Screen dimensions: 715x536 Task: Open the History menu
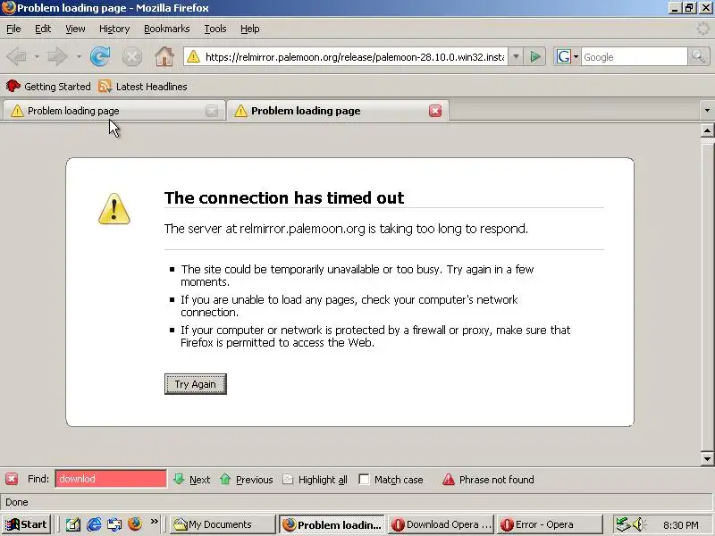(x=114, y=29)
